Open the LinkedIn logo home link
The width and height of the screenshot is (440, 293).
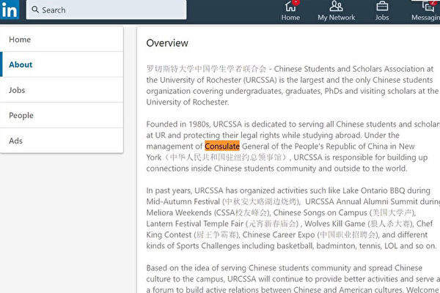(10, 10)
